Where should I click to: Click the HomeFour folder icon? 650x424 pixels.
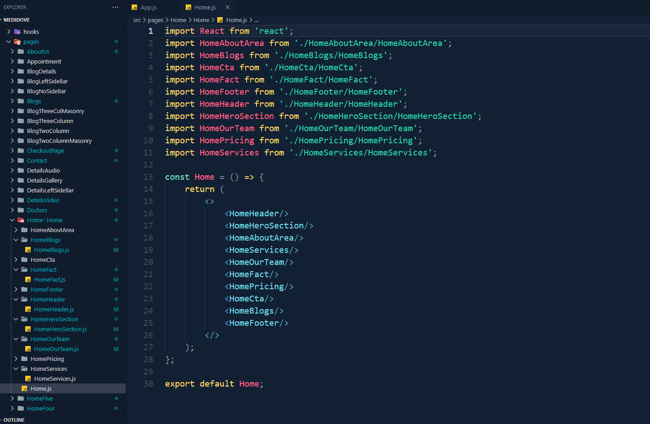21,408
